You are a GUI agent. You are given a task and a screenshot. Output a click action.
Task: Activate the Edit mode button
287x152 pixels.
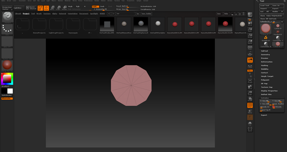40,8
